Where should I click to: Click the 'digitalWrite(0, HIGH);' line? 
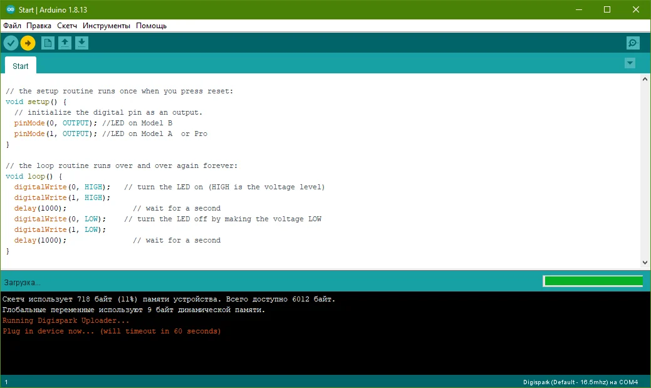coord(62,187)
